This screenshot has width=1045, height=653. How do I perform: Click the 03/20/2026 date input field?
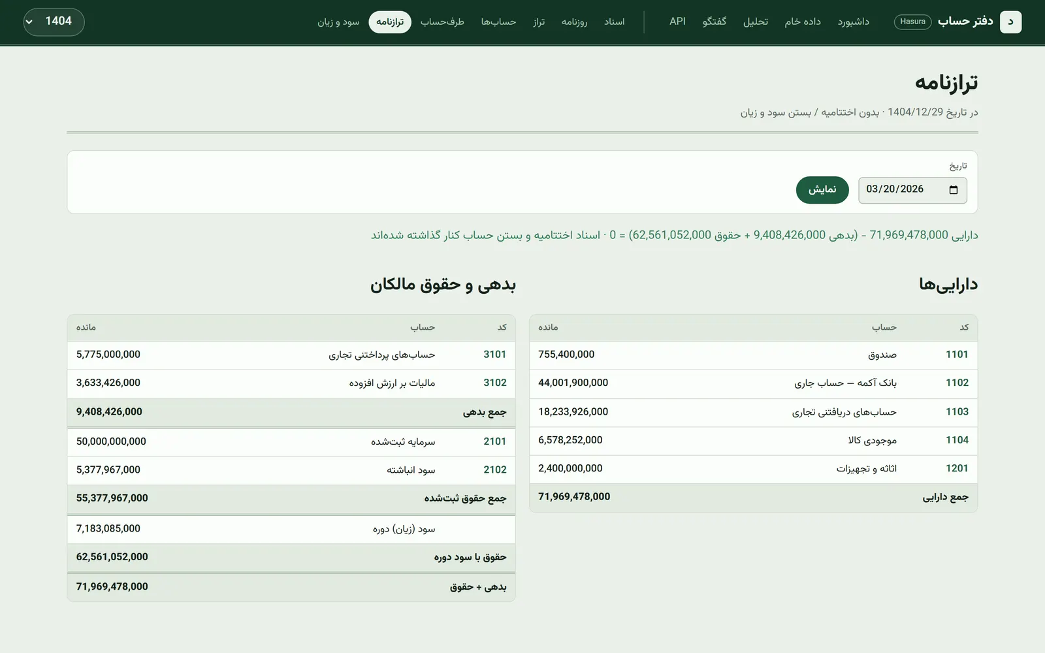[x=912, y=190]
